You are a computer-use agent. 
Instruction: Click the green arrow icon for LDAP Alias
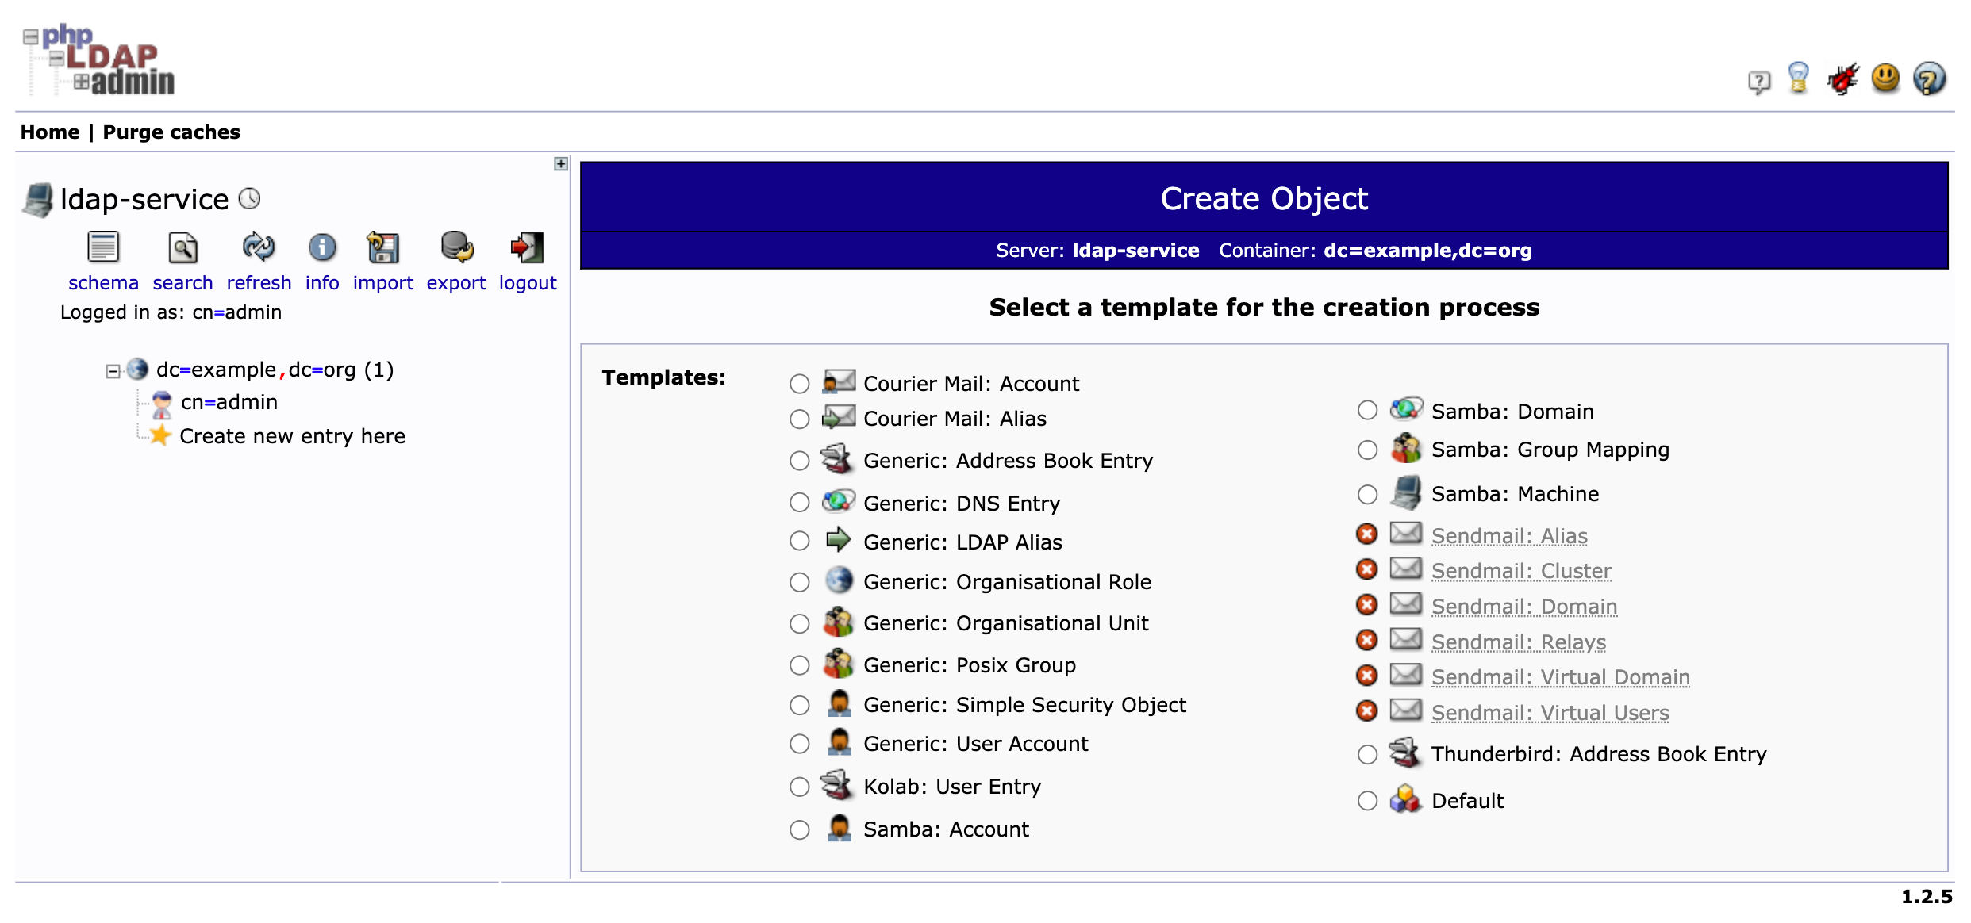[838, 540]
